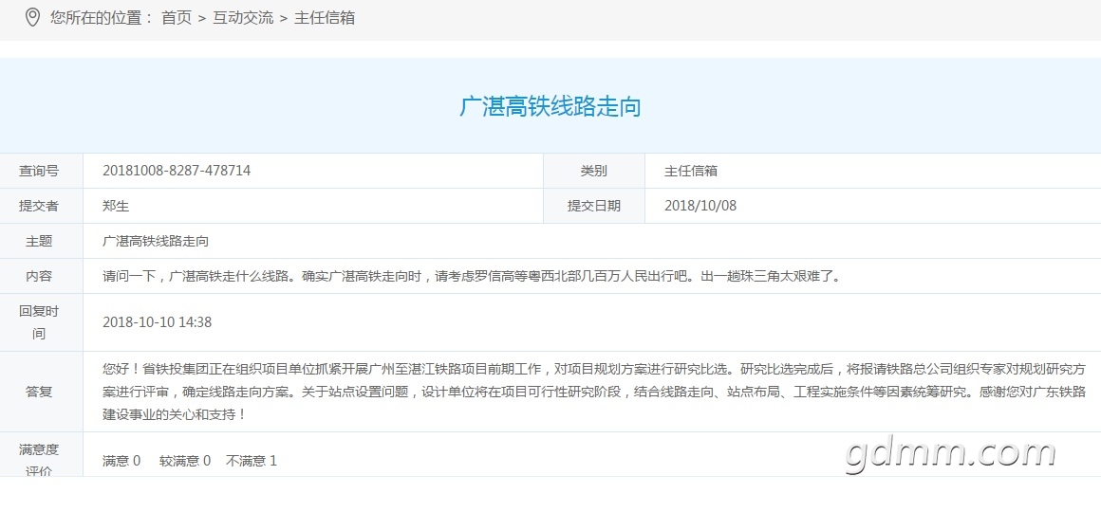Screen dimensions: 1101x512
Task: Click the location pin icon
Action: click(x=32, y=17)
